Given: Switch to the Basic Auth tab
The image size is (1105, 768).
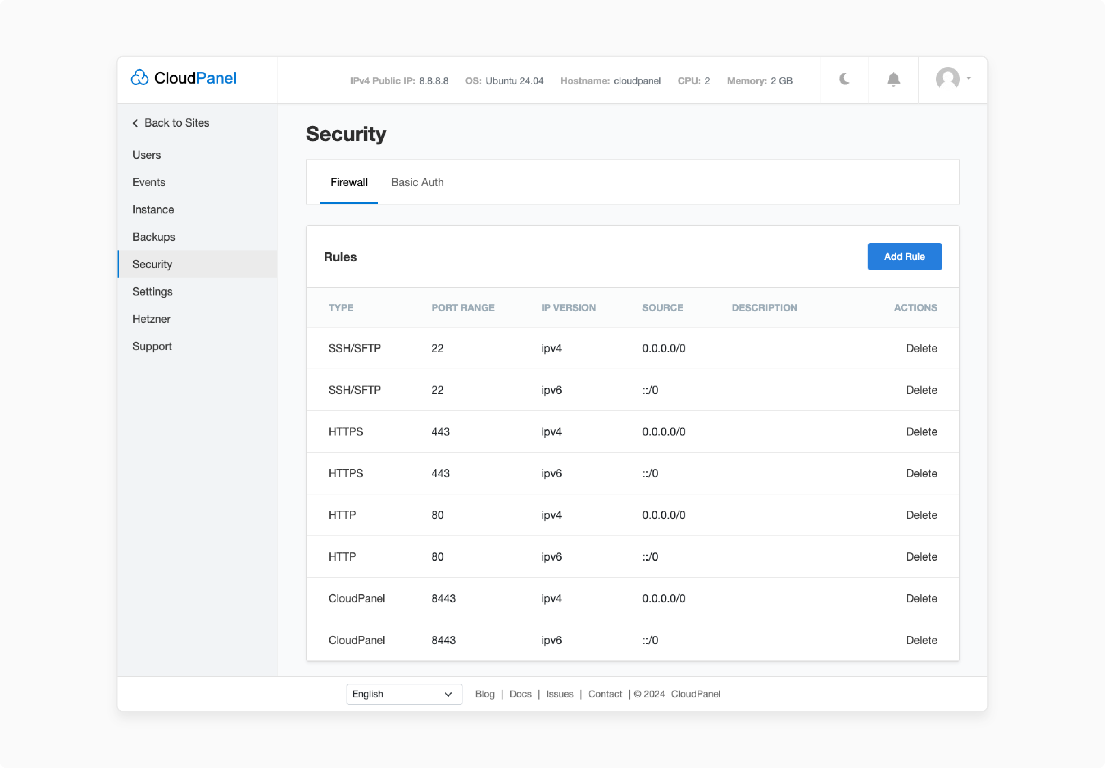Looking at the screenshot, I should coord(417,182).
